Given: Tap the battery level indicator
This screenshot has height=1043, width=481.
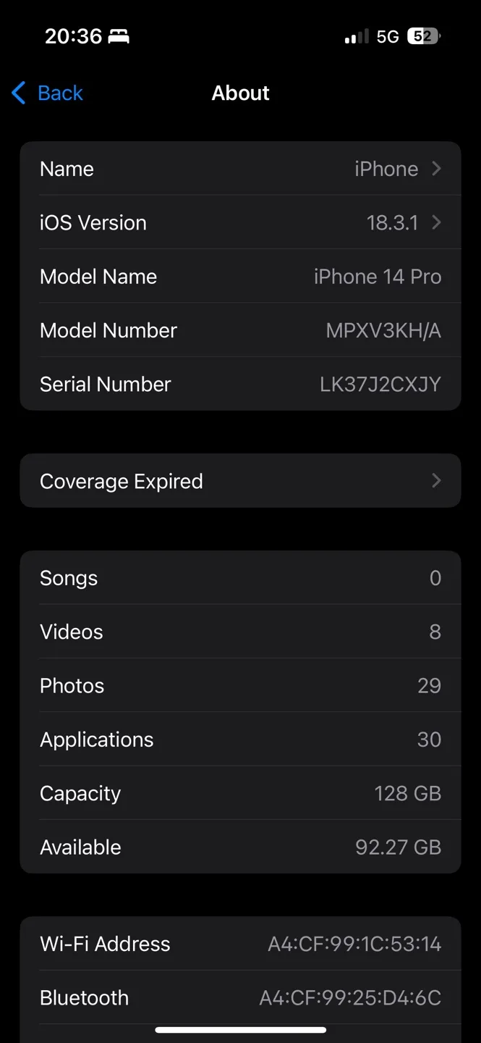Looking at the screenshot, I should [424, 36].
